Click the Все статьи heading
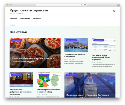This screenshot has width=125, height=105. tap(18, 32)
